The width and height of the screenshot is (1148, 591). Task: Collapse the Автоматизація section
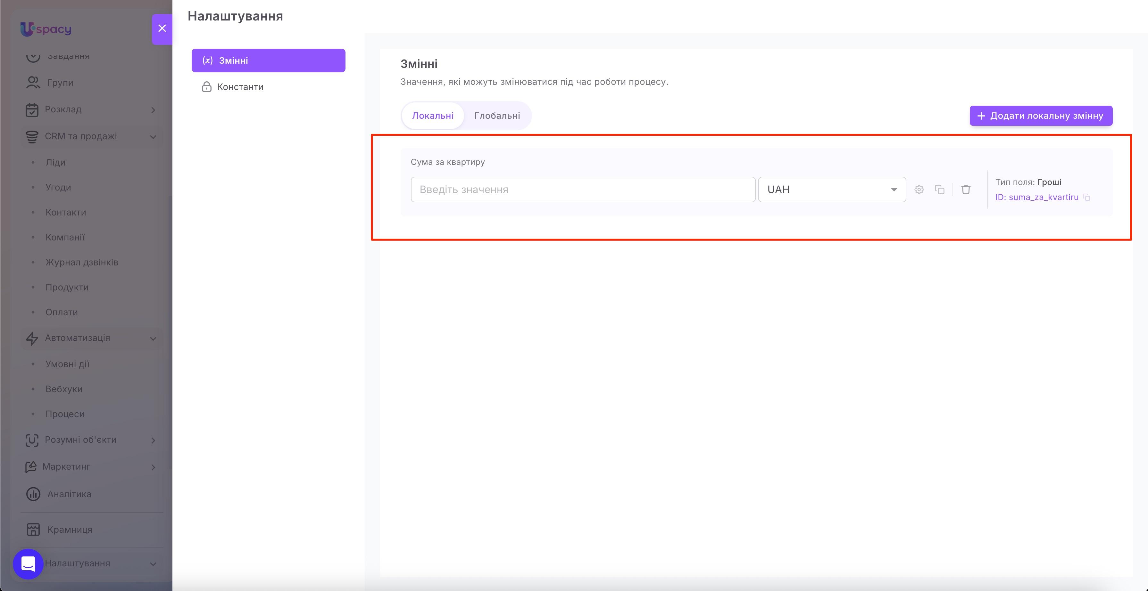[x=153, y=338]
